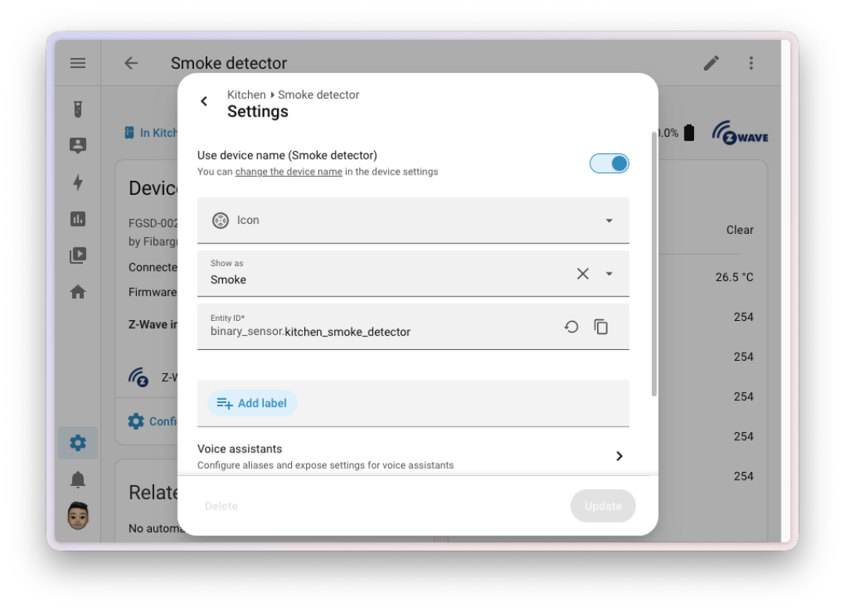The height and width of the screenshot is (612, 845).
Task: Follow the change the device name link
Action: tap(288, 172)
